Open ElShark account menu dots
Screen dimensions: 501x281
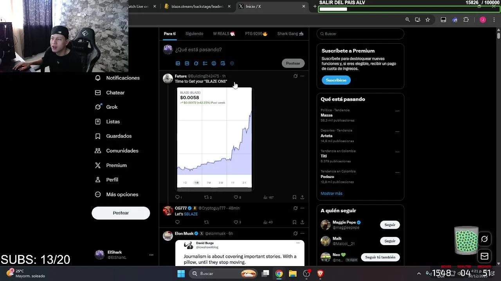151,255
